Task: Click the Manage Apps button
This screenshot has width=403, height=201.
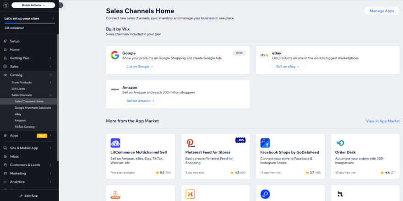Action: click(x=382, y=11)
